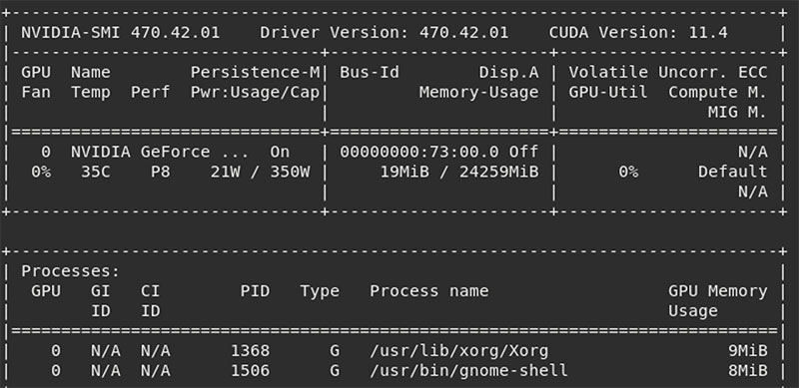
Task: Click the NVIDIA GeForce GPU name
Action: click(160, 152)
